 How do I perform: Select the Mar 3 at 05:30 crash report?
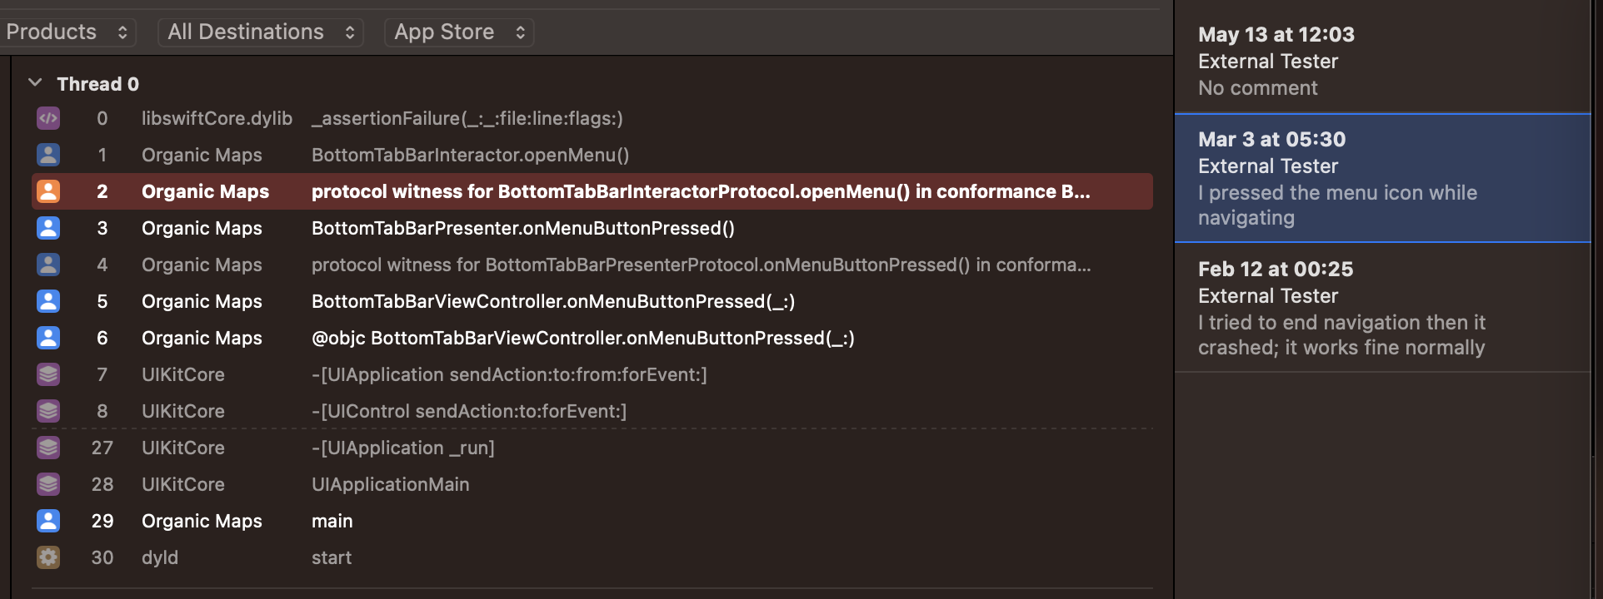[x=1383, y=178]
